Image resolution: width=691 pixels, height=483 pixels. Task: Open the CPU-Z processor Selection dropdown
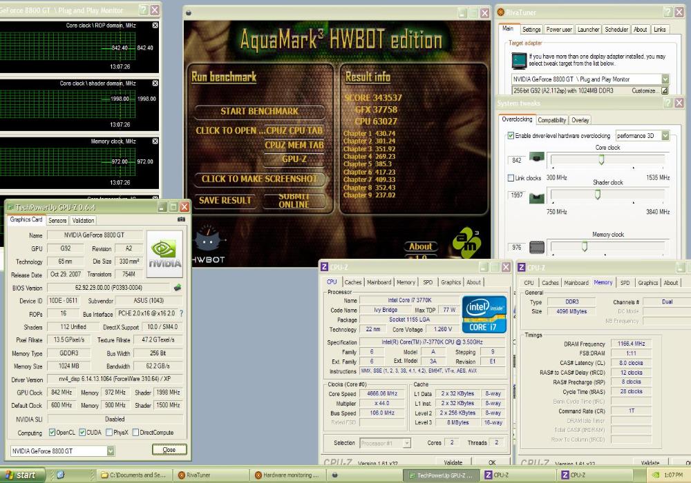[407, 443]
